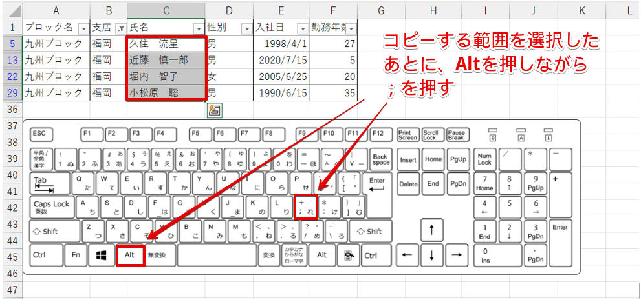Viewport: 641px width, 302px height.
Task: Click the cell 小松原 聡
Action: pos(166,93)
